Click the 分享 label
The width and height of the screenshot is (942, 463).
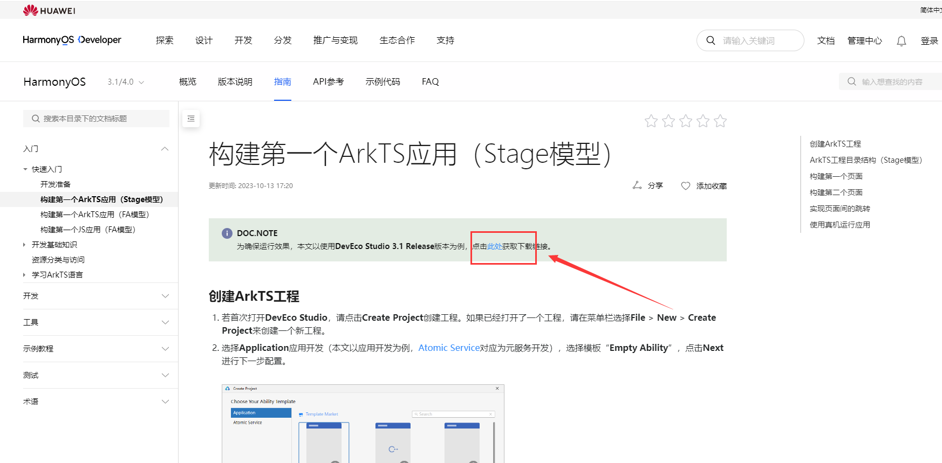coord(656,185)
